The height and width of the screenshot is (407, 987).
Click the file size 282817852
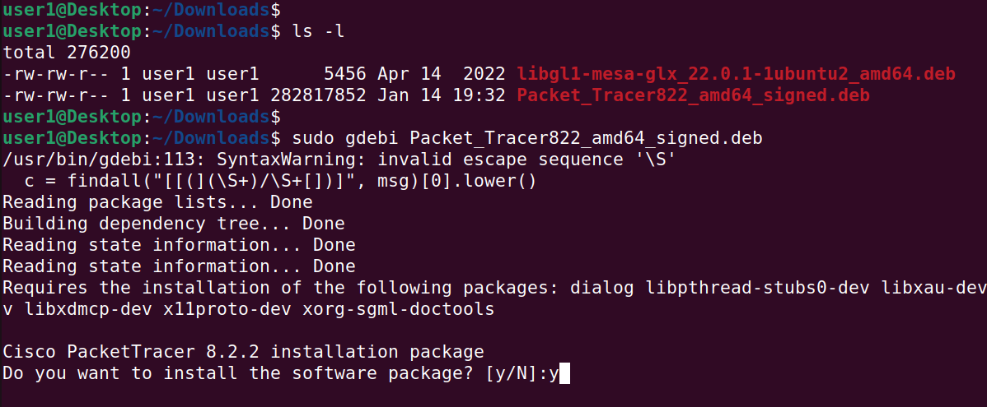pyautogui.click(x=319, y=95)
